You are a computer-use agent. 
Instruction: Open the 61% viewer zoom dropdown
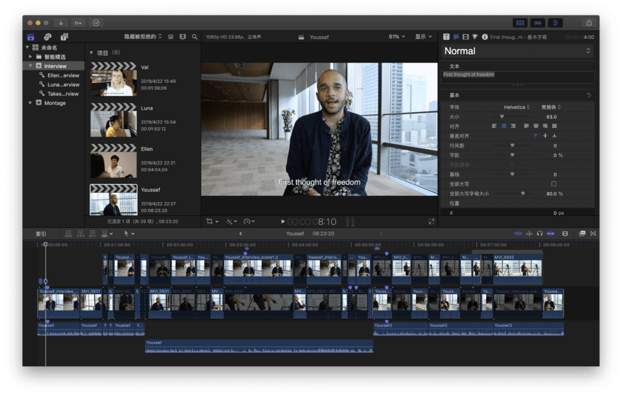click(397, 36)
